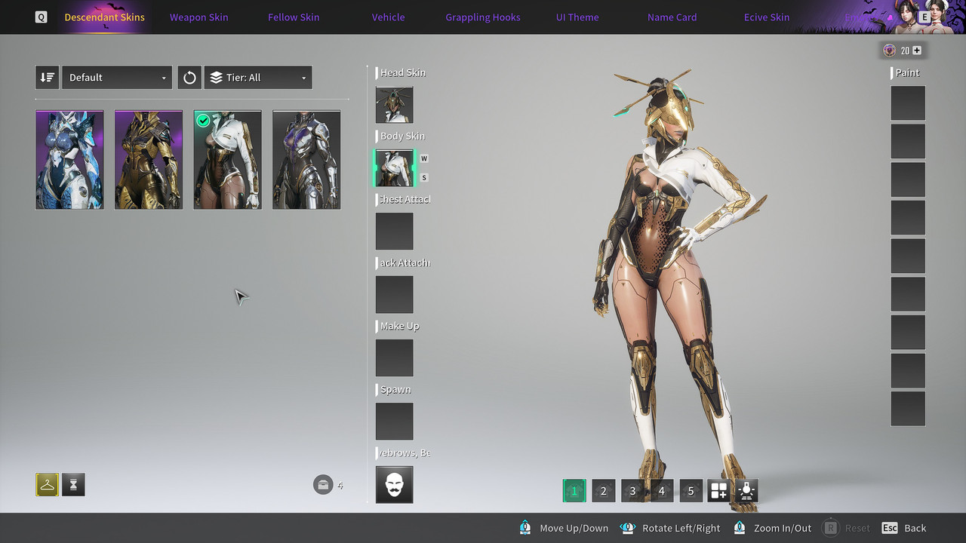Image resolution: width=966 pixels, height=543 pixels.
Task: Select the first Paint slot
Action: [908, 103]
